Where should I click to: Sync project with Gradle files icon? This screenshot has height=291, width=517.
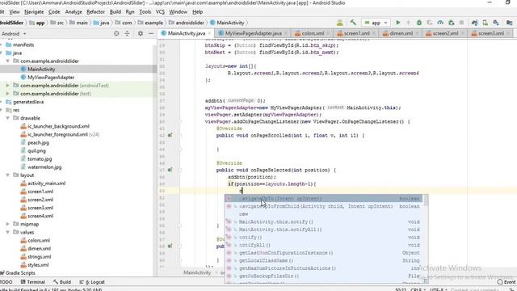pyautogui.click(x=474, y=23)
